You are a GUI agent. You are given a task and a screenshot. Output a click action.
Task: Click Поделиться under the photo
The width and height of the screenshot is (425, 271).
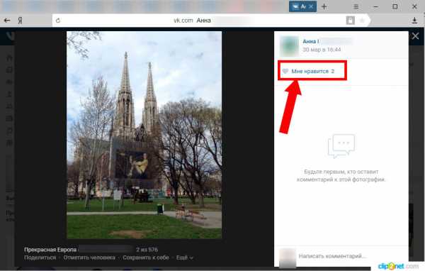(40, 258)
